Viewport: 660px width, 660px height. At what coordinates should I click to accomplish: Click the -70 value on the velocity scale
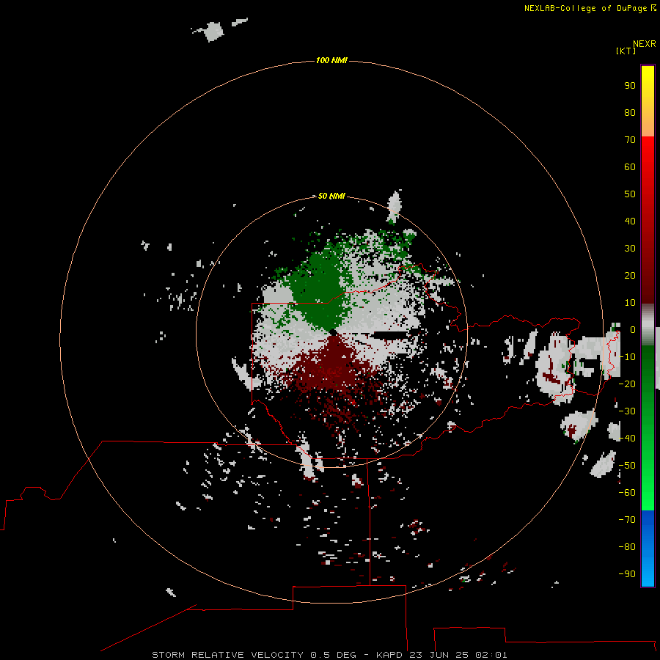tap(627, 520)
